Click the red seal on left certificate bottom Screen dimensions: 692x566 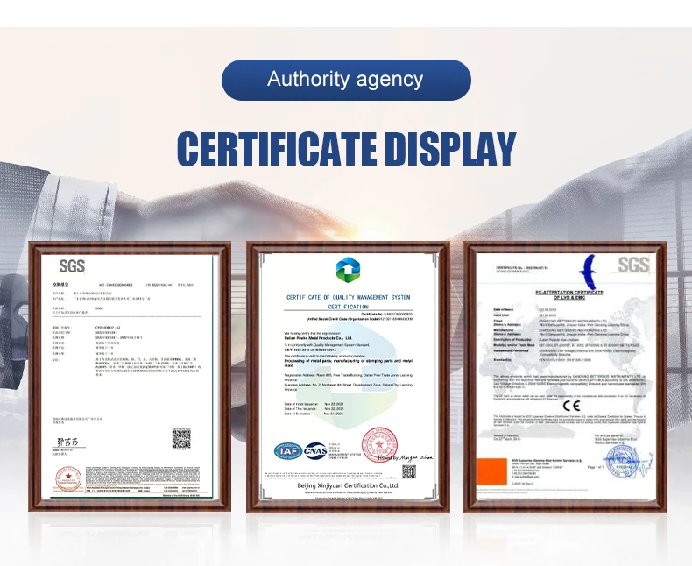68,479
